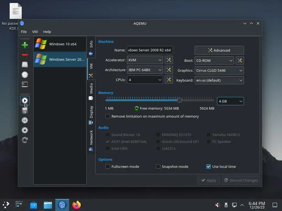
Task: Click the memory slider handle
Action: (x=180, y=100)
